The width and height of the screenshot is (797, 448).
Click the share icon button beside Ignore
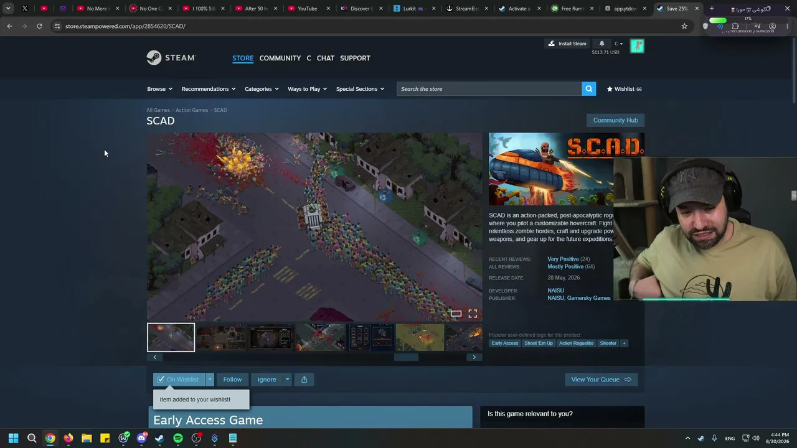[x=304, y=380]
